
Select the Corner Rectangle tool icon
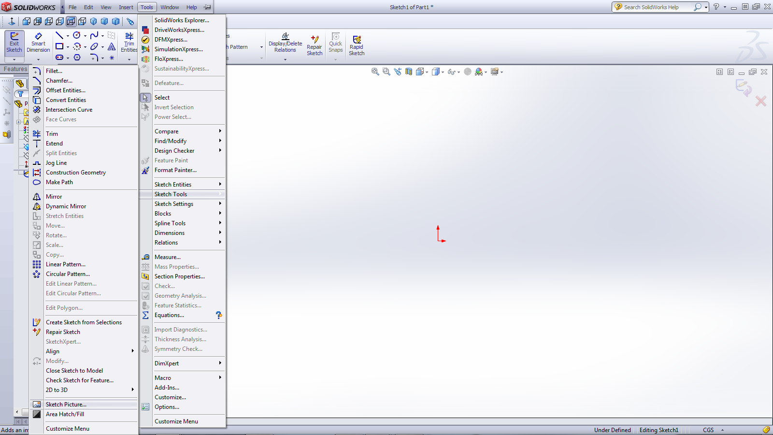[x=59, y=46]
